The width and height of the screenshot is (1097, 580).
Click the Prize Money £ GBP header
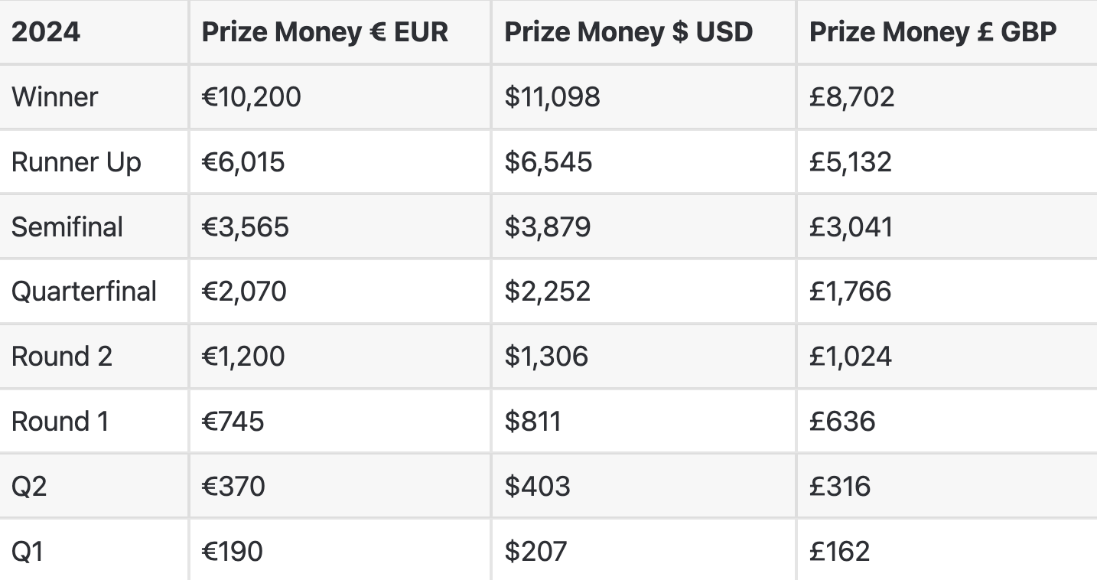pos(933,32)
